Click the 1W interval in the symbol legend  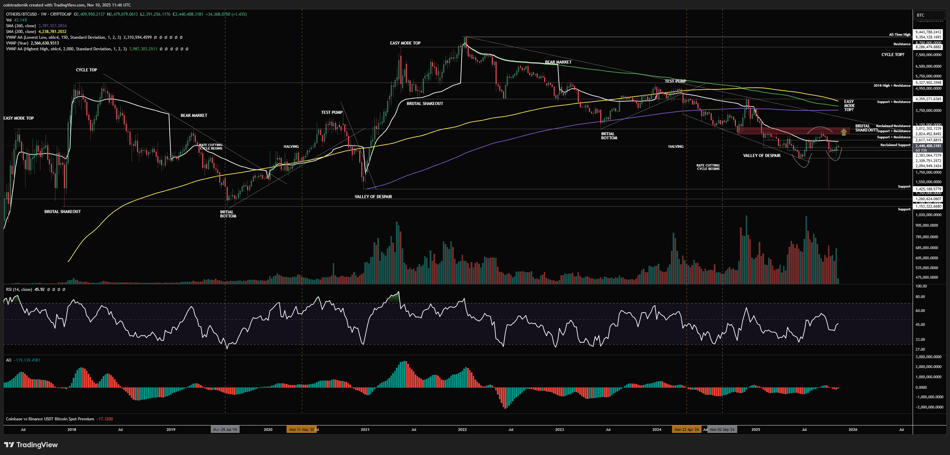[x=44, y=14]
